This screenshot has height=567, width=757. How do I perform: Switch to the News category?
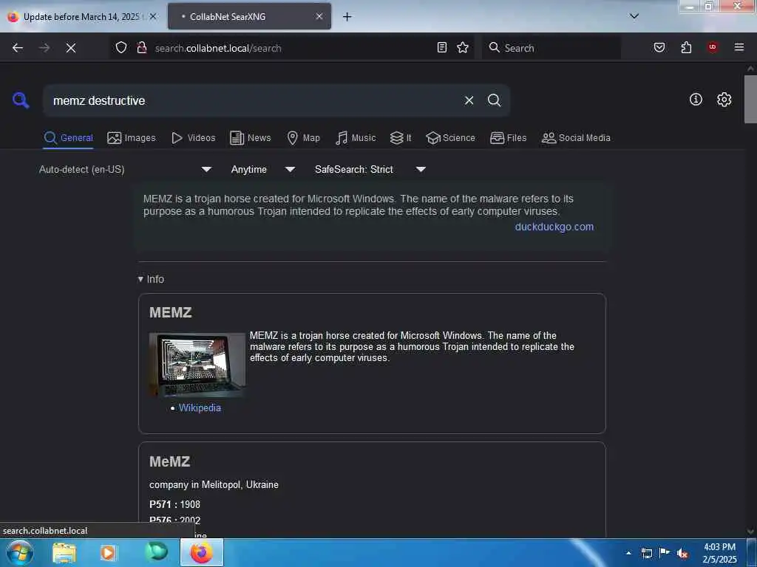point(251,138)
